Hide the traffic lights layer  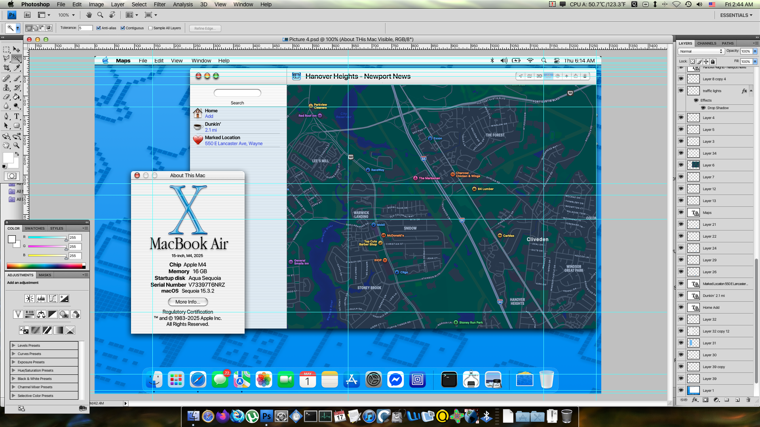pyautogui.click(x=681, y=91)
